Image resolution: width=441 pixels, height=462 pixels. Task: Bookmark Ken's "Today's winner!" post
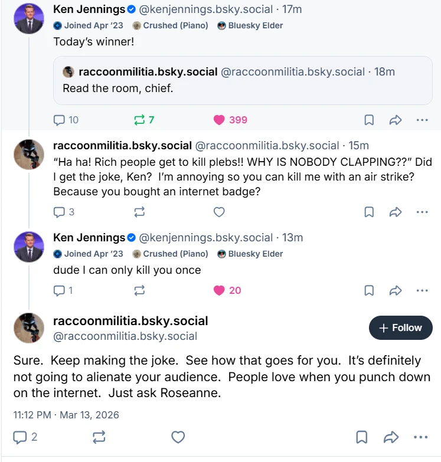(x=369, y=120)
